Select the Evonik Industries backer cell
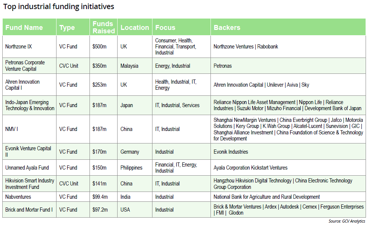369x226 pixels. (x=231, y=152)
